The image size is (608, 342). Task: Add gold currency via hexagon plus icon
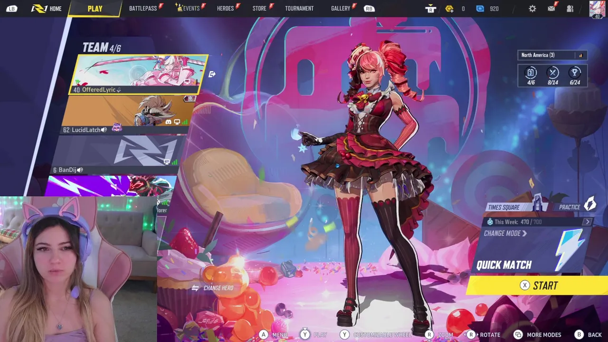coord(449,9)
